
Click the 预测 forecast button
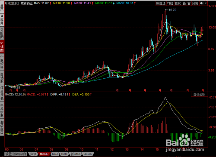tap(195, 3)
